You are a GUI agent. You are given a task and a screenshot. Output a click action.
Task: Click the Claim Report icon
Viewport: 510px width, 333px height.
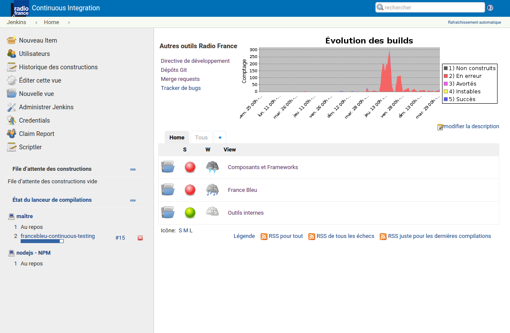click(x=11, y=134)
